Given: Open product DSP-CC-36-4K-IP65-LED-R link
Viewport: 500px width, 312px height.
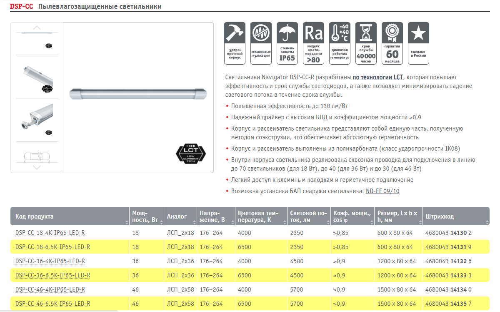Looking at the screenshot, I should tap(50, 261).
